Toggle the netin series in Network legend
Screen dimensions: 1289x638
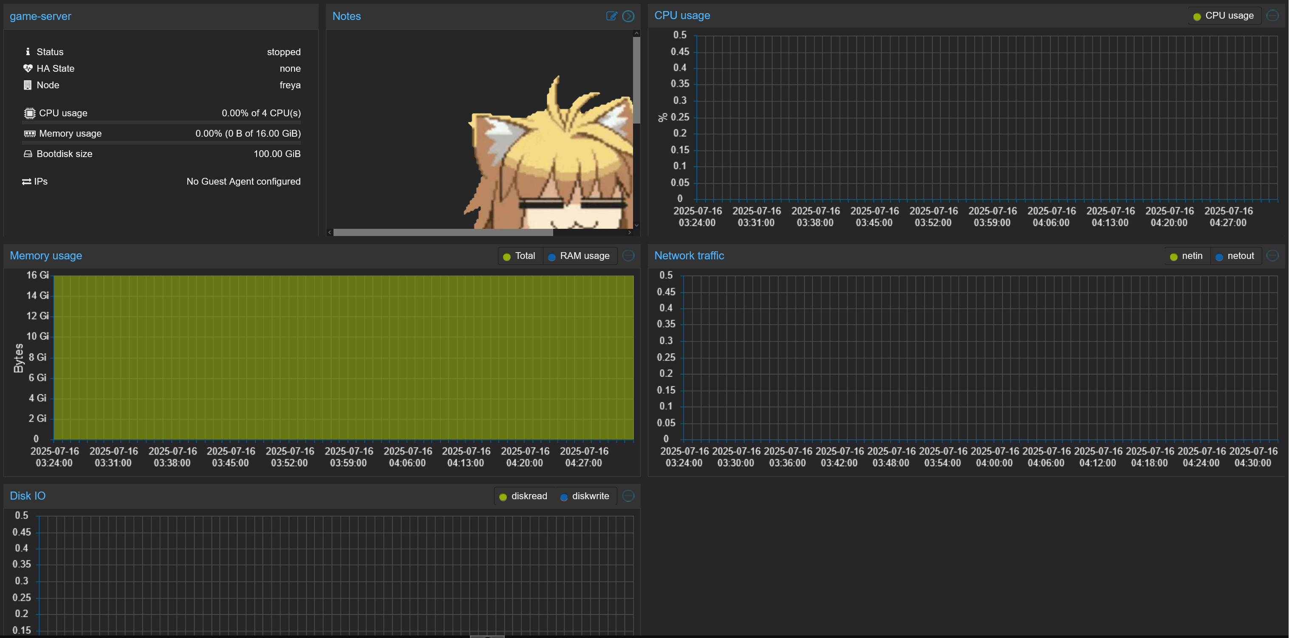[x=1187, y=256]
